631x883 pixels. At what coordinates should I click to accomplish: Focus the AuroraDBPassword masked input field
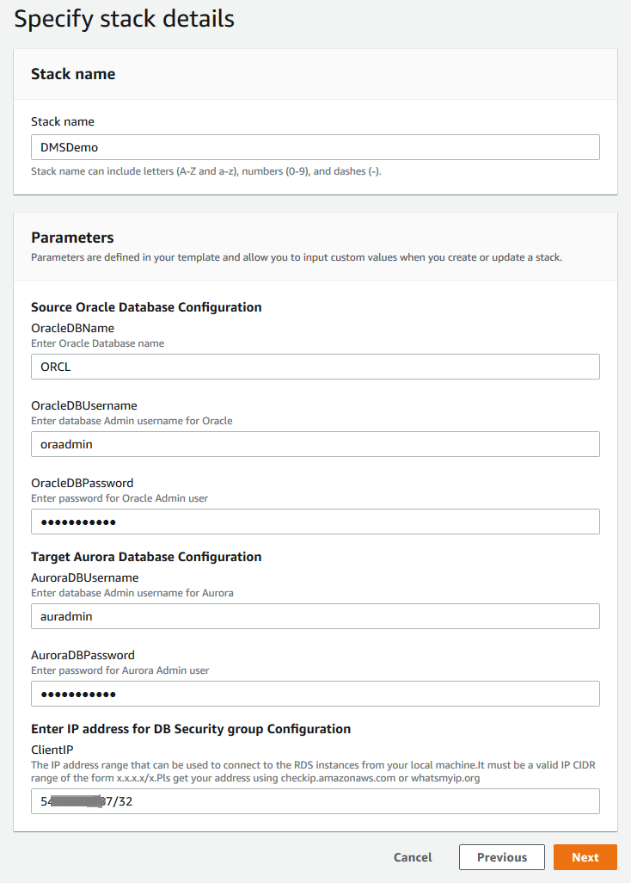315,694
